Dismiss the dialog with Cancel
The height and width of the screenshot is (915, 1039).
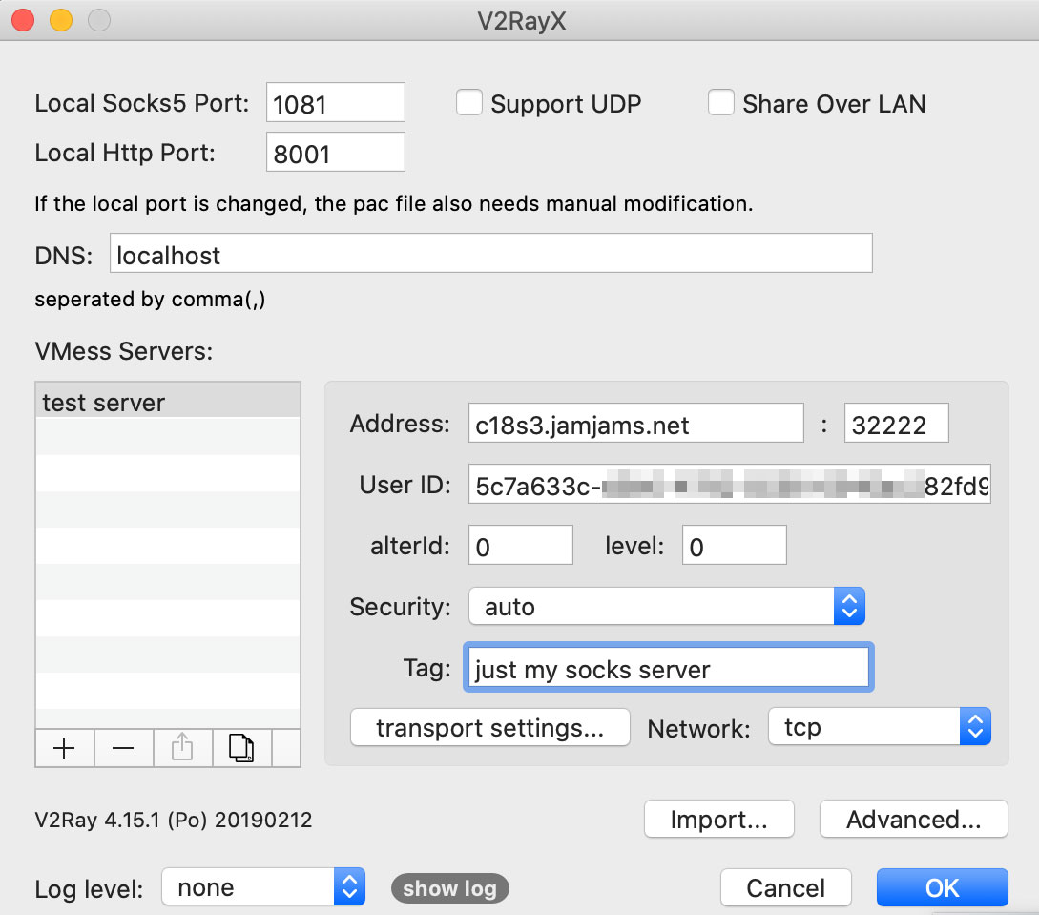pos(786,887)
